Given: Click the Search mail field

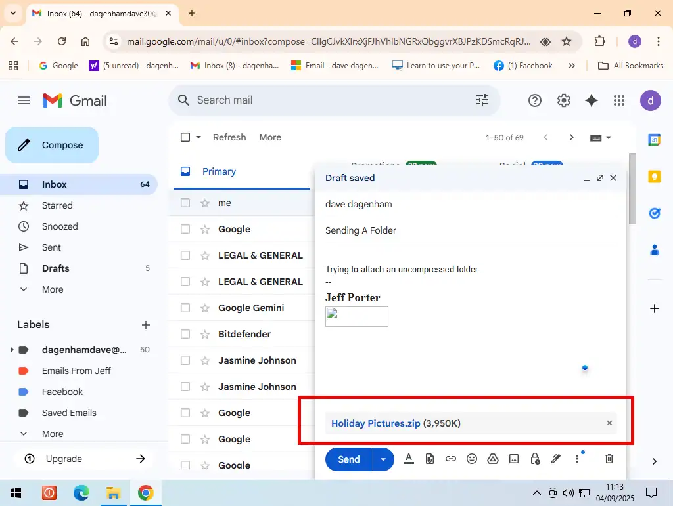Looking at the screenshot, I should click(x=329, y=100).
